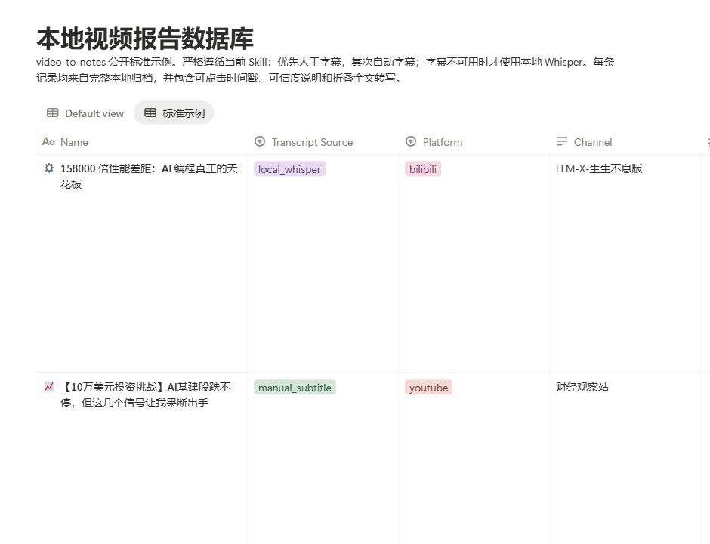Click the database title 本地视频报告数据库
Image resolution: width=710 pixels, height=544 pixels.
(x=145, y=39)
